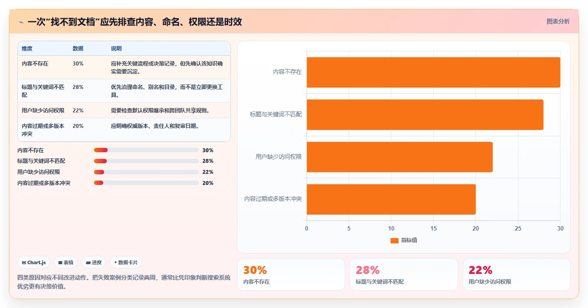
Task: Click the progress bar for 用户缺少访问权限
Action: 146,172
